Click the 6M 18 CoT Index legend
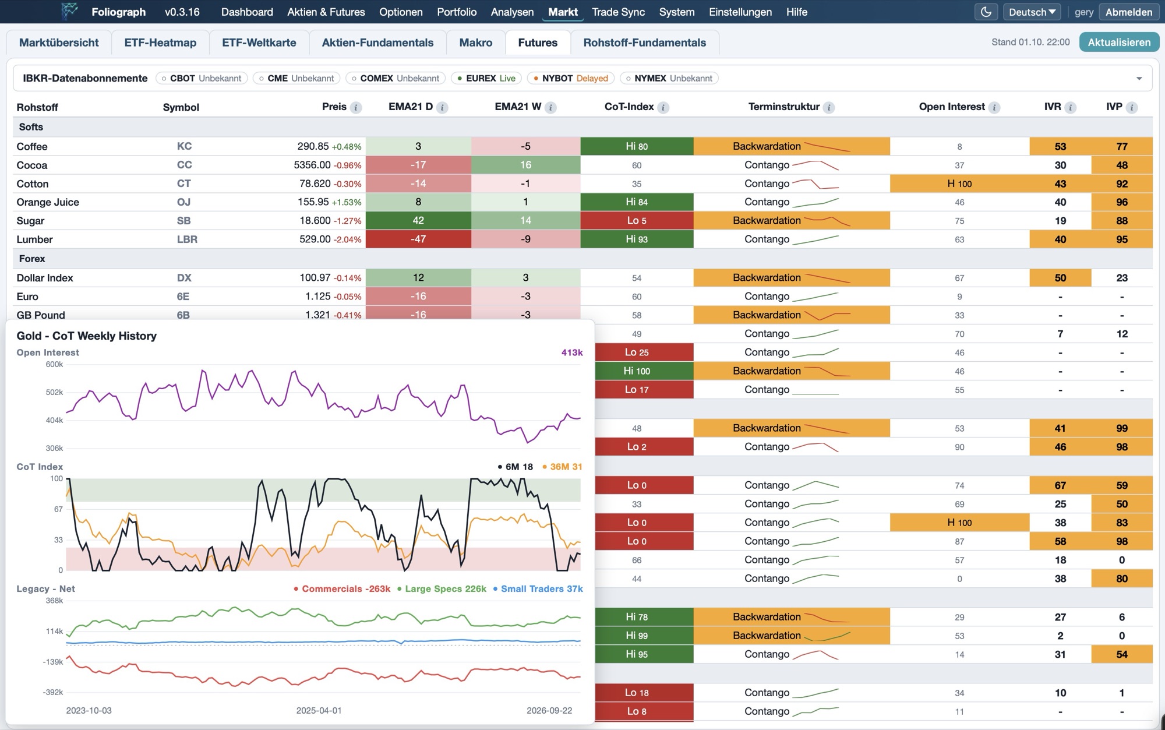Screen dimensions: 1165x730 coord(516,467)
